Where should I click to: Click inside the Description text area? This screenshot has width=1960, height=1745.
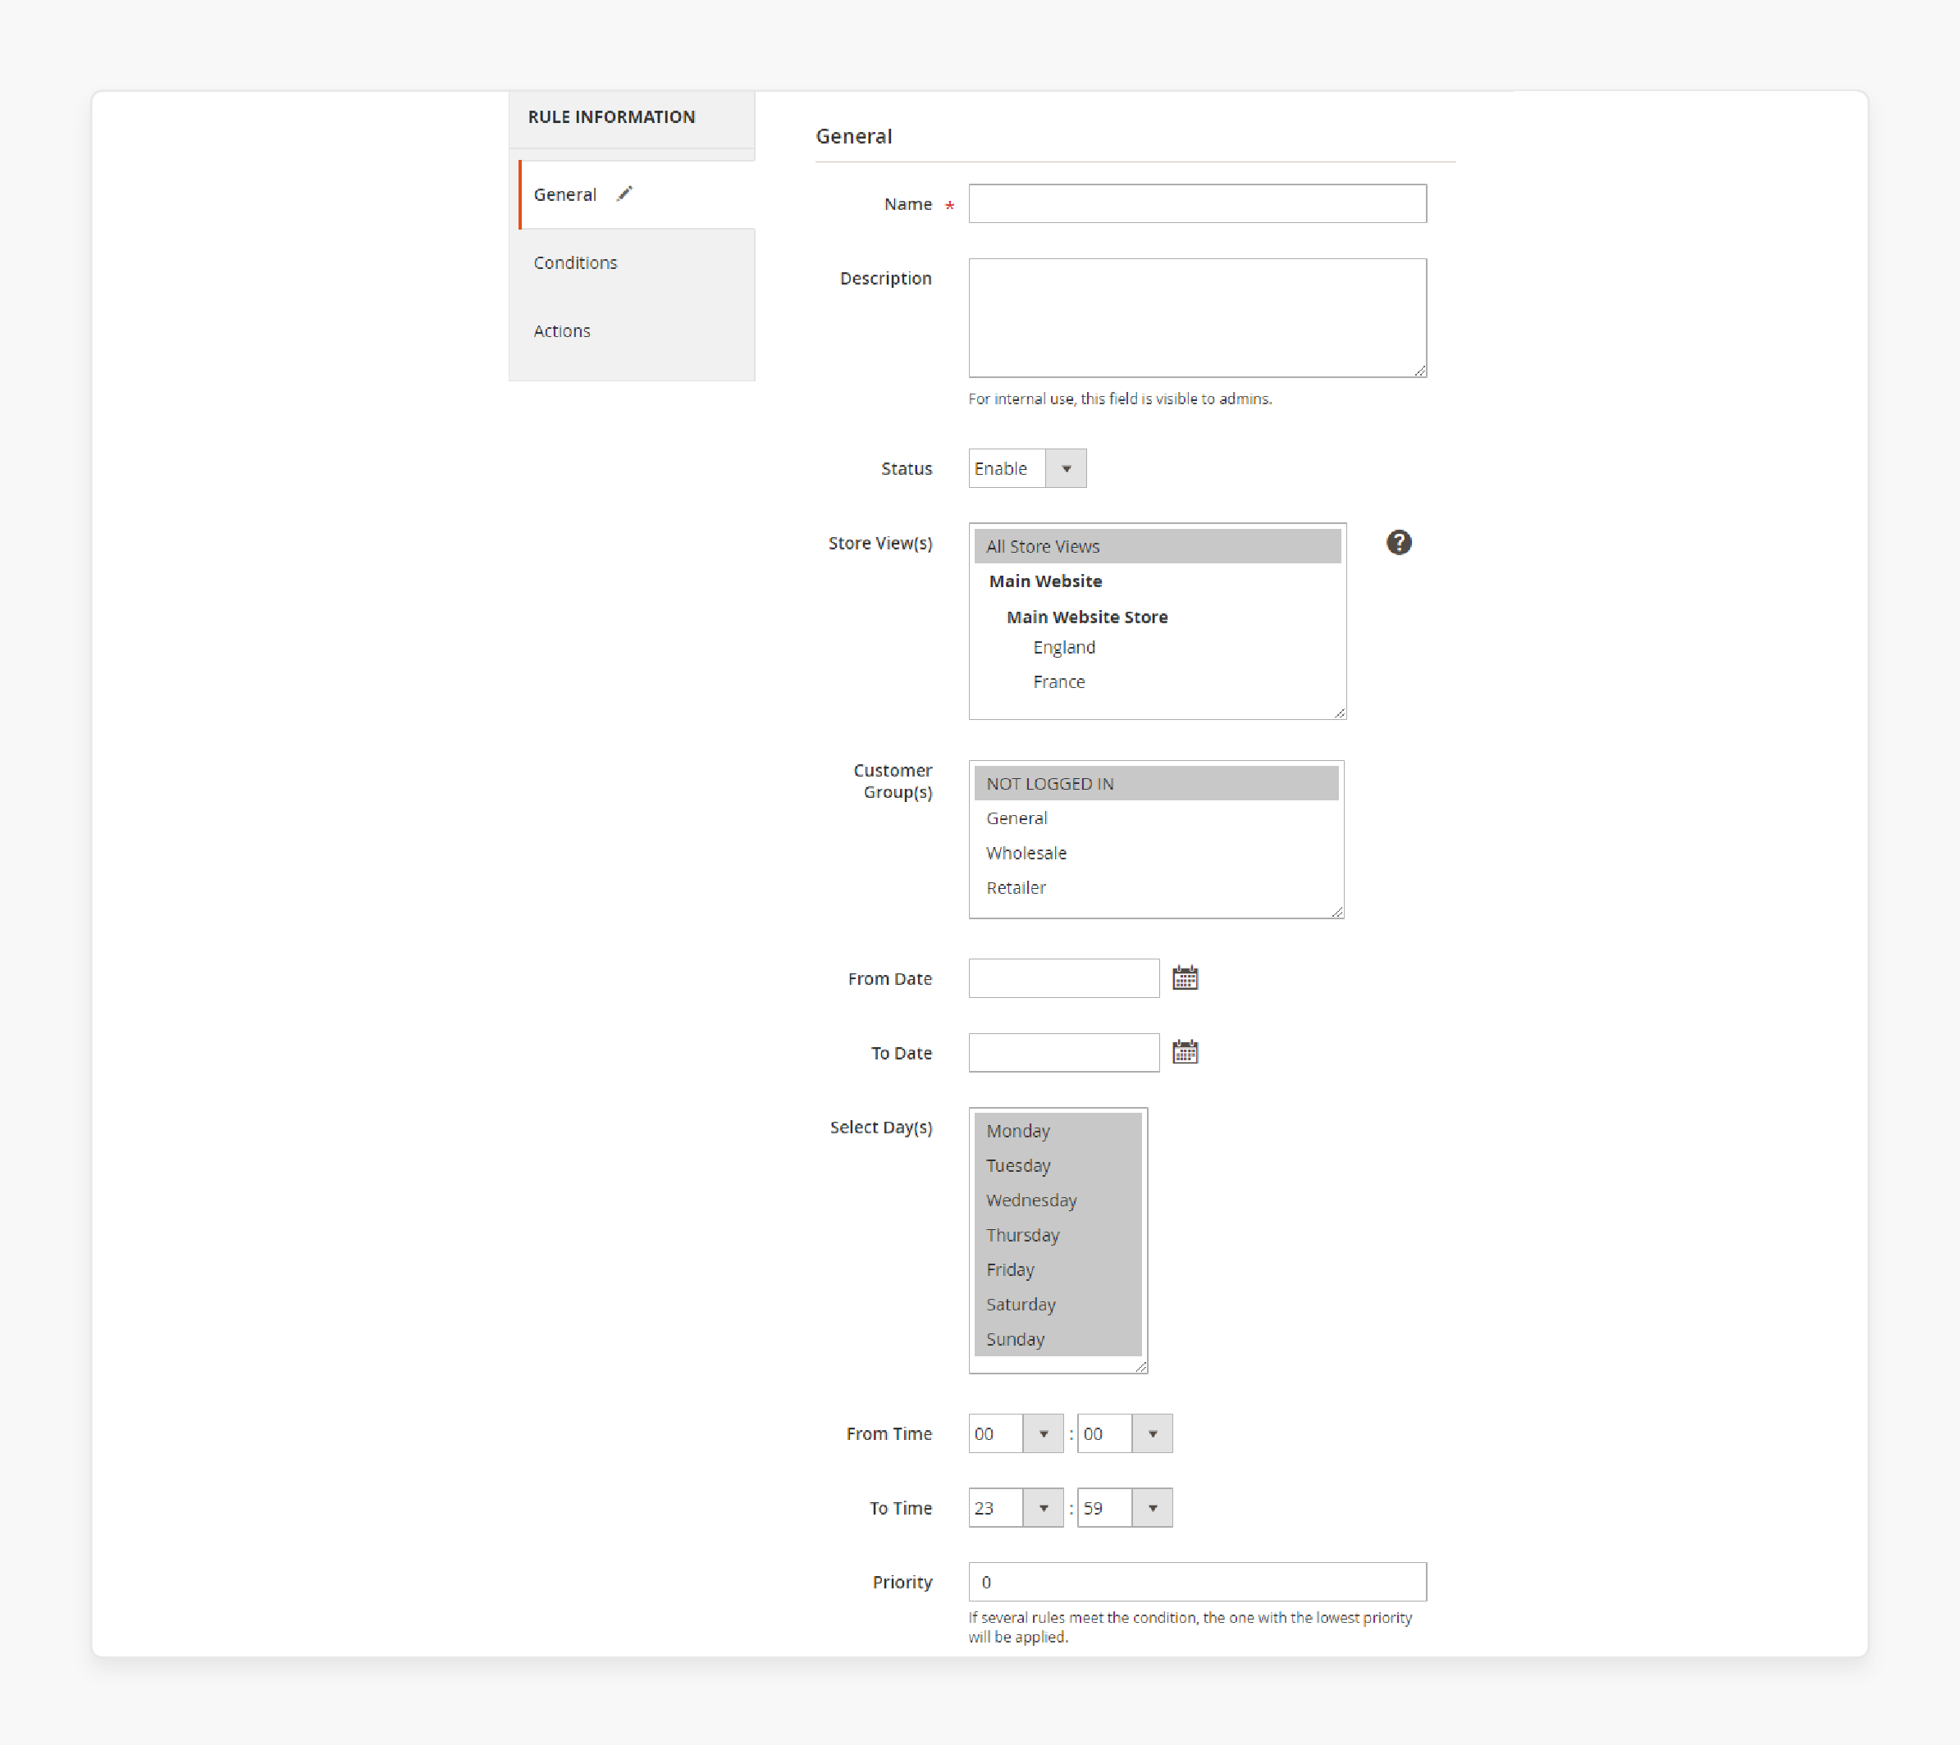point(1197,317)
